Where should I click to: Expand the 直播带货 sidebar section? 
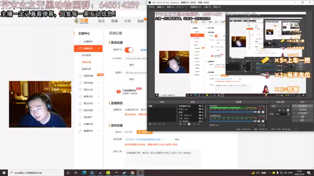point(99,131)
